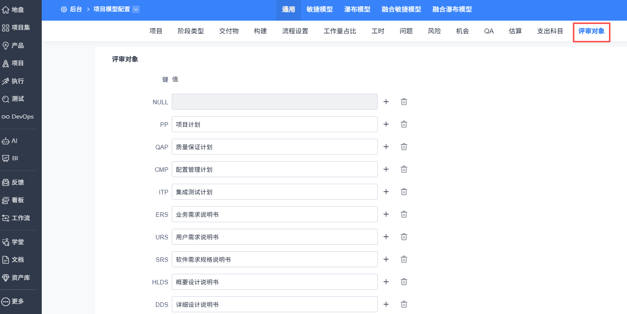Expand the 项目模型配置 dropdown arrow
Viewport: 627px width, 314px height.
coord(136,9)
